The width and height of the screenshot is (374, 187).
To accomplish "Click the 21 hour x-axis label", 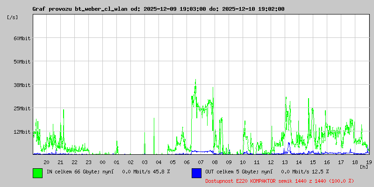I will click(61, 162).
